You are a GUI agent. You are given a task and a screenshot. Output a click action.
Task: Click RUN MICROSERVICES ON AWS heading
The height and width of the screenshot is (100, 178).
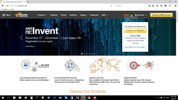[x=66, y=78]
